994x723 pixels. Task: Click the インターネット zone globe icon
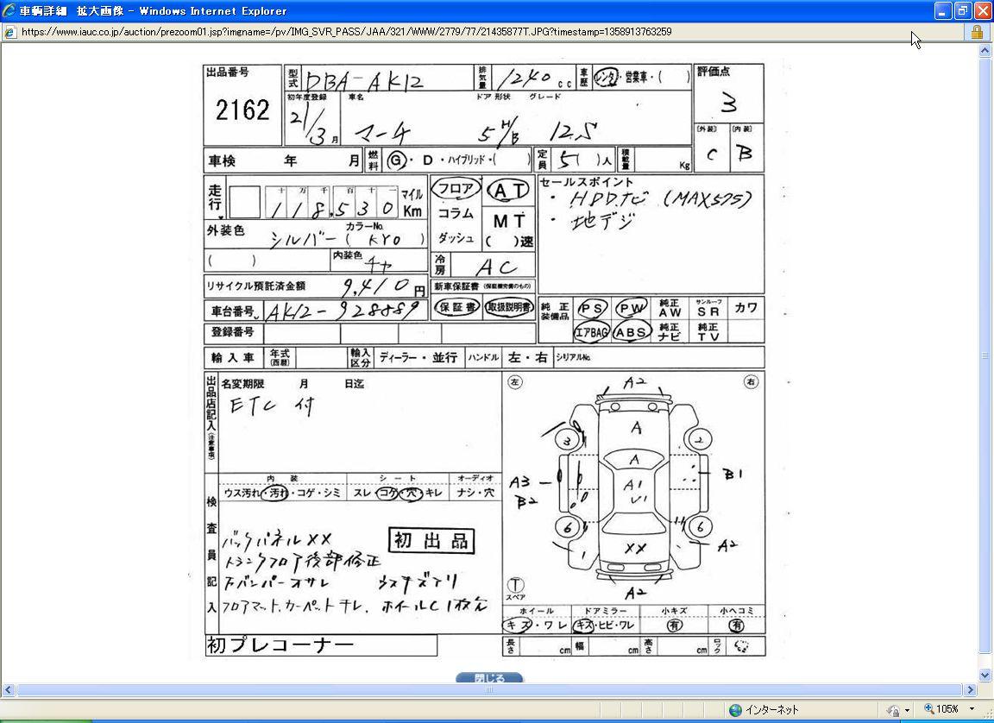(x=735, y=710)
